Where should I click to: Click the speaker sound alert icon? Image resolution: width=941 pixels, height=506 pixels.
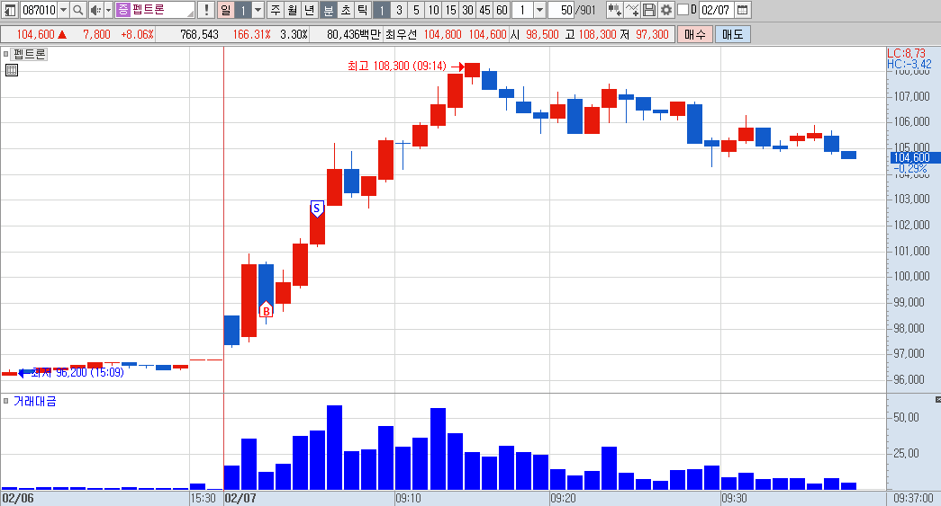coord(95,10)
